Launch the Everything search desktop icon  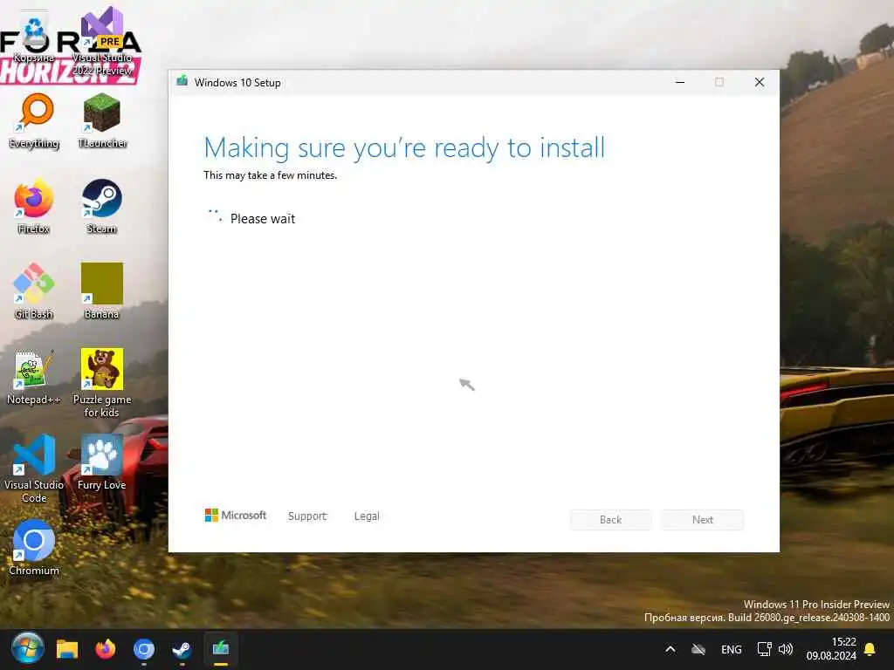point(34,120)
